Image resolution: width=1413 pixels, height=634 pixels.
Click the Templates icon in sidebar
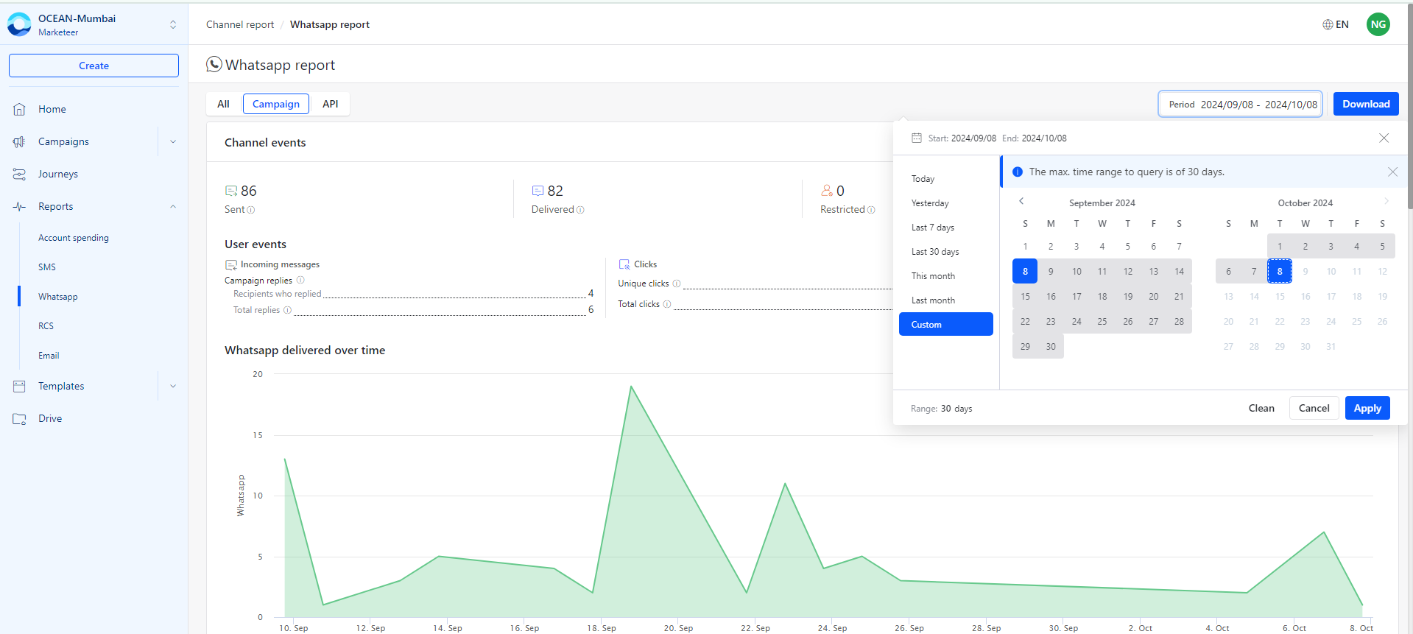point(20,386)
